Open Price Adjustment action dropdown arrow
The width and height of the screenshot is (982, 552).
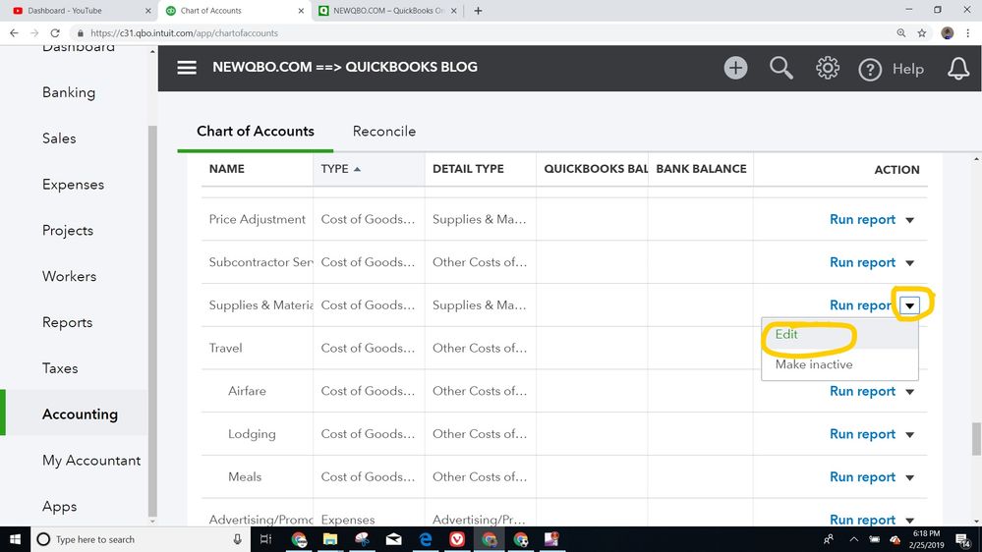tap(910, 220)
